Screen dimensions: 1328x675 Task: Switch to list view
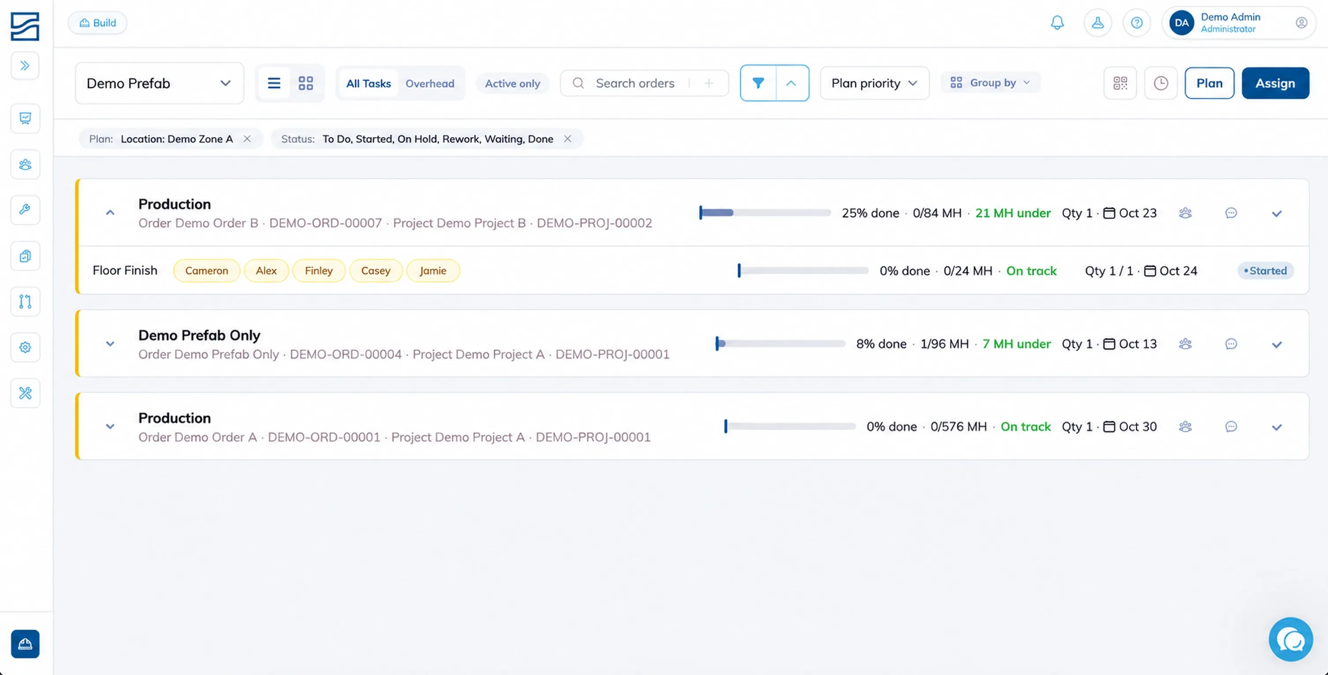point(274,83)
